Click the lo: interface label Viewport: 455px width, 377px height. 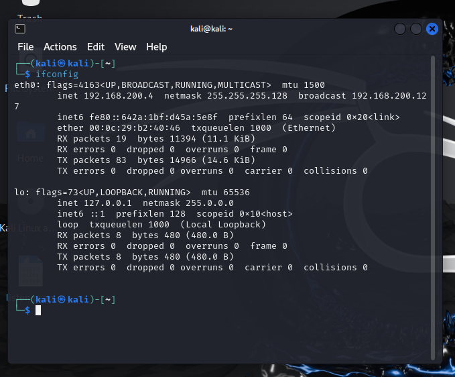pos(21,193)
